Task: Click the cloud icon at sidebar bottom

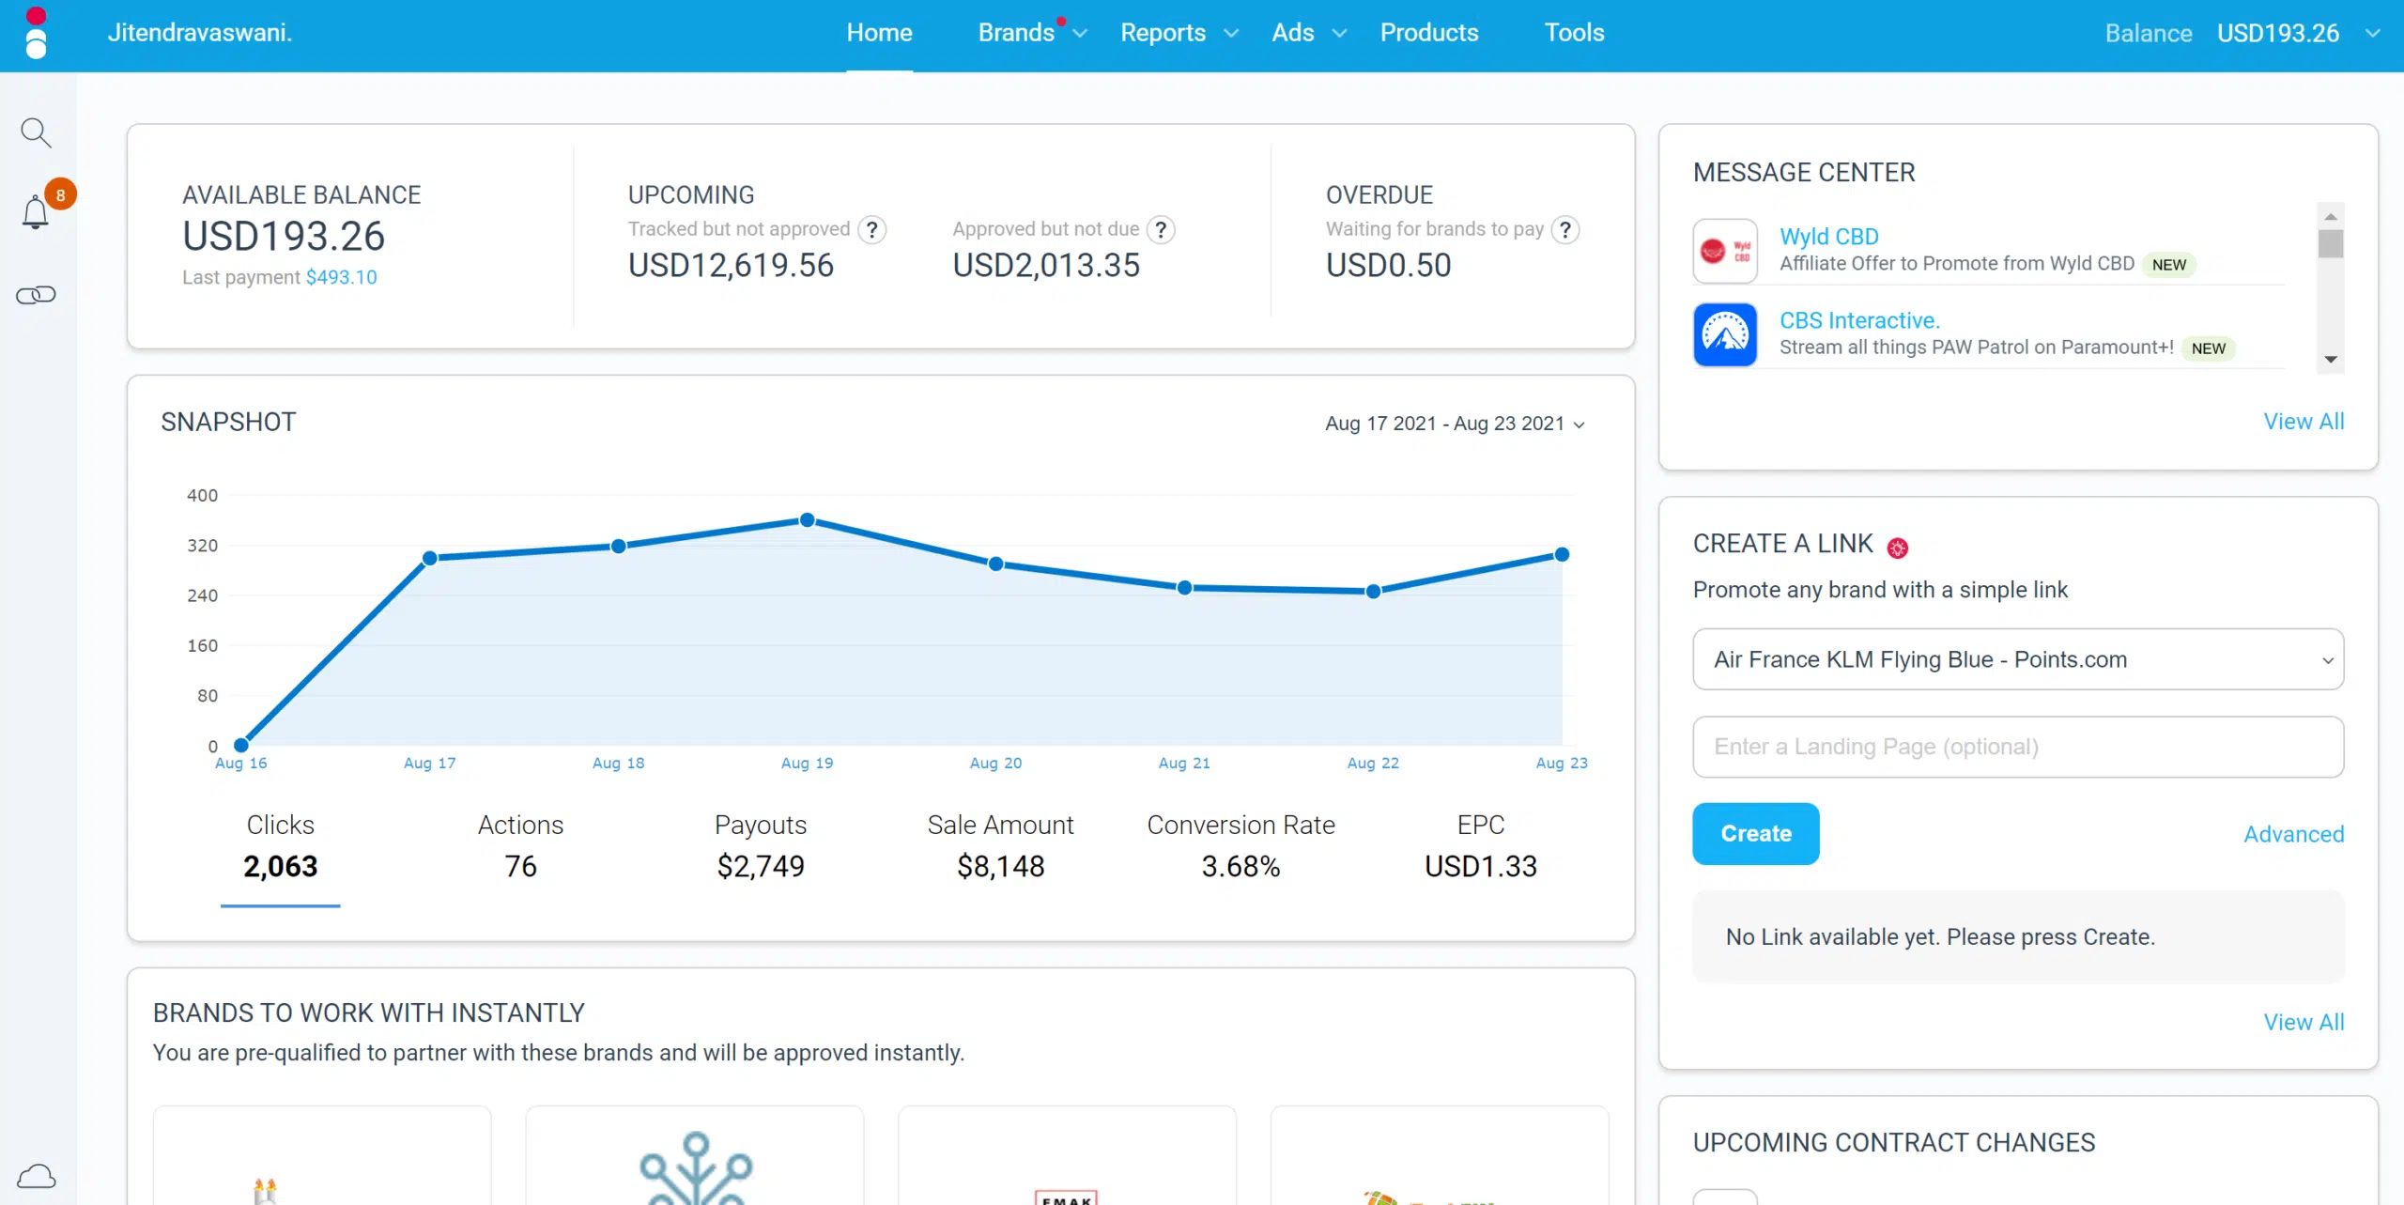Action: 36,1176
